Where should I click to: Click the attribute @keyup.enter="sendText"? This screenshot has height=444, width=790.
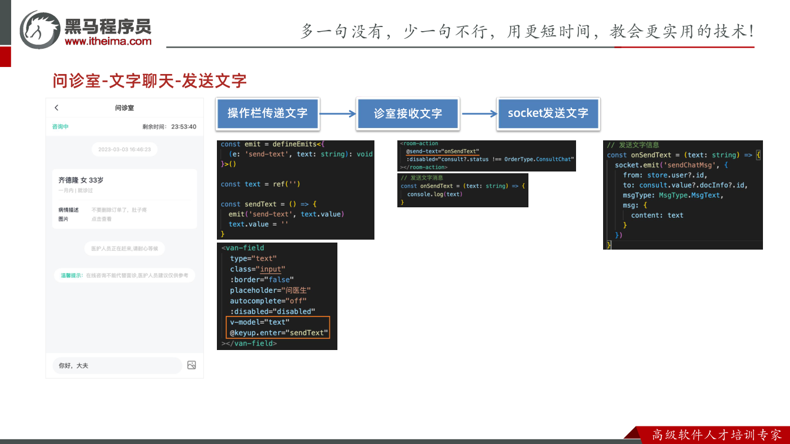(278, 332)
